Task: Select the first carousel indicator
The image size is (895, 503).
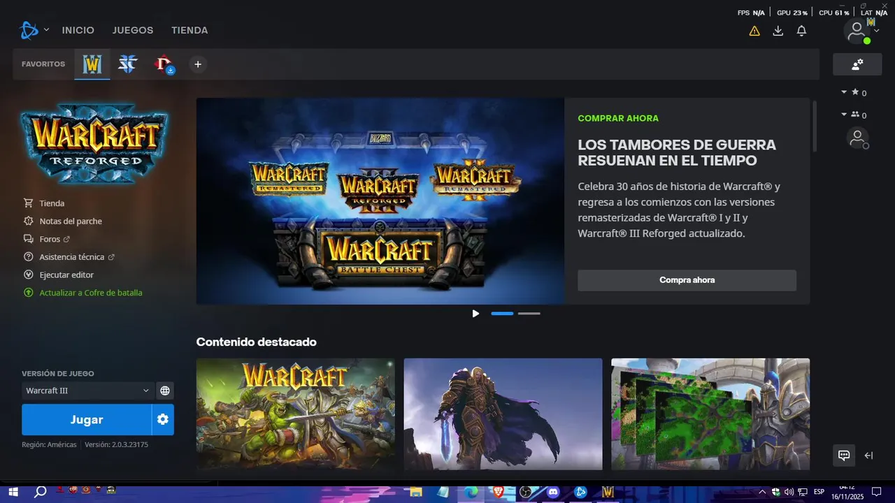Action: pos(502,314)
